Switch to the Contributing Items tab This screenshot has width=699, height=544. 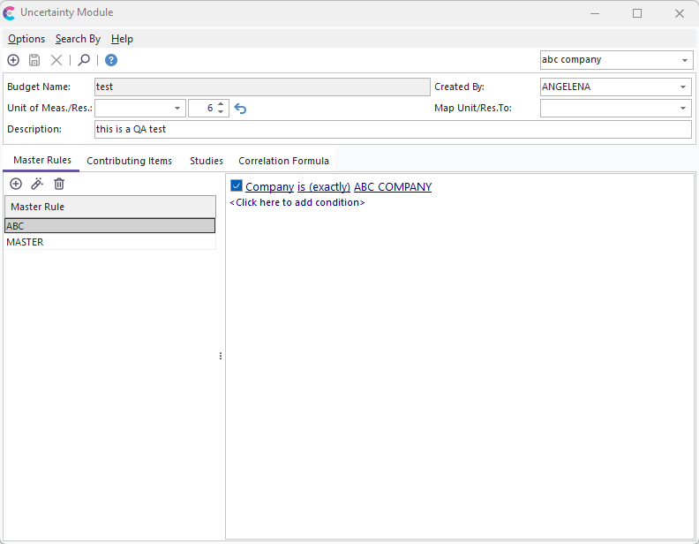click(129, 161)
